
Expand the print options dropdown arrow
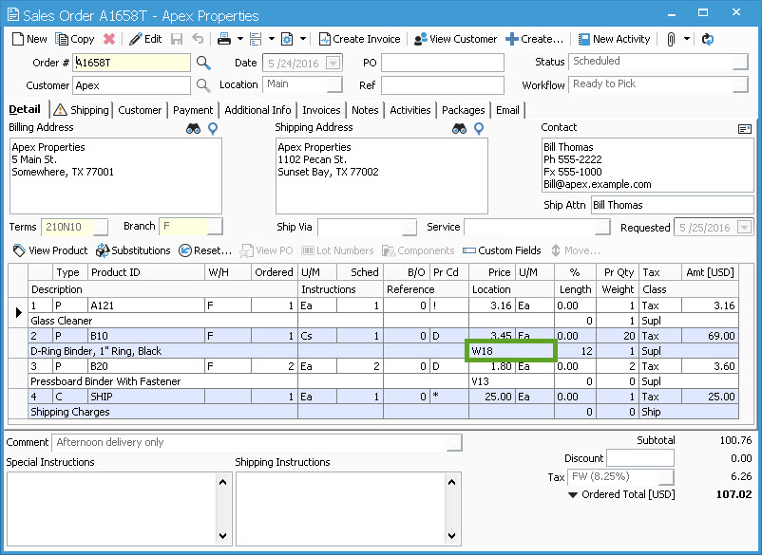tap(240, 39)
